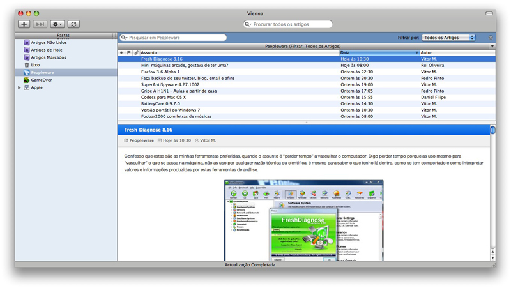Click the Apple group folder icon
Viewport: 511px width, 288px height.
[27, 87]
